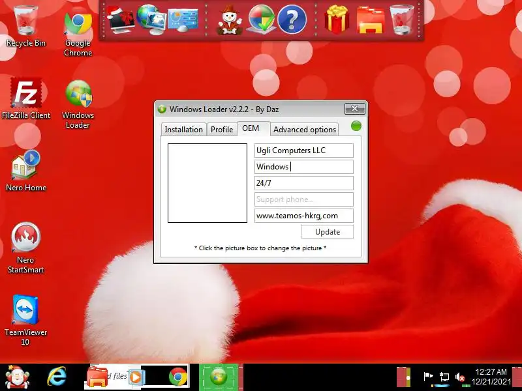Click the Show Desktop taskbar edge button
Image resolution: width=522 pixels, height=391 pixels.
pos(517,377)
